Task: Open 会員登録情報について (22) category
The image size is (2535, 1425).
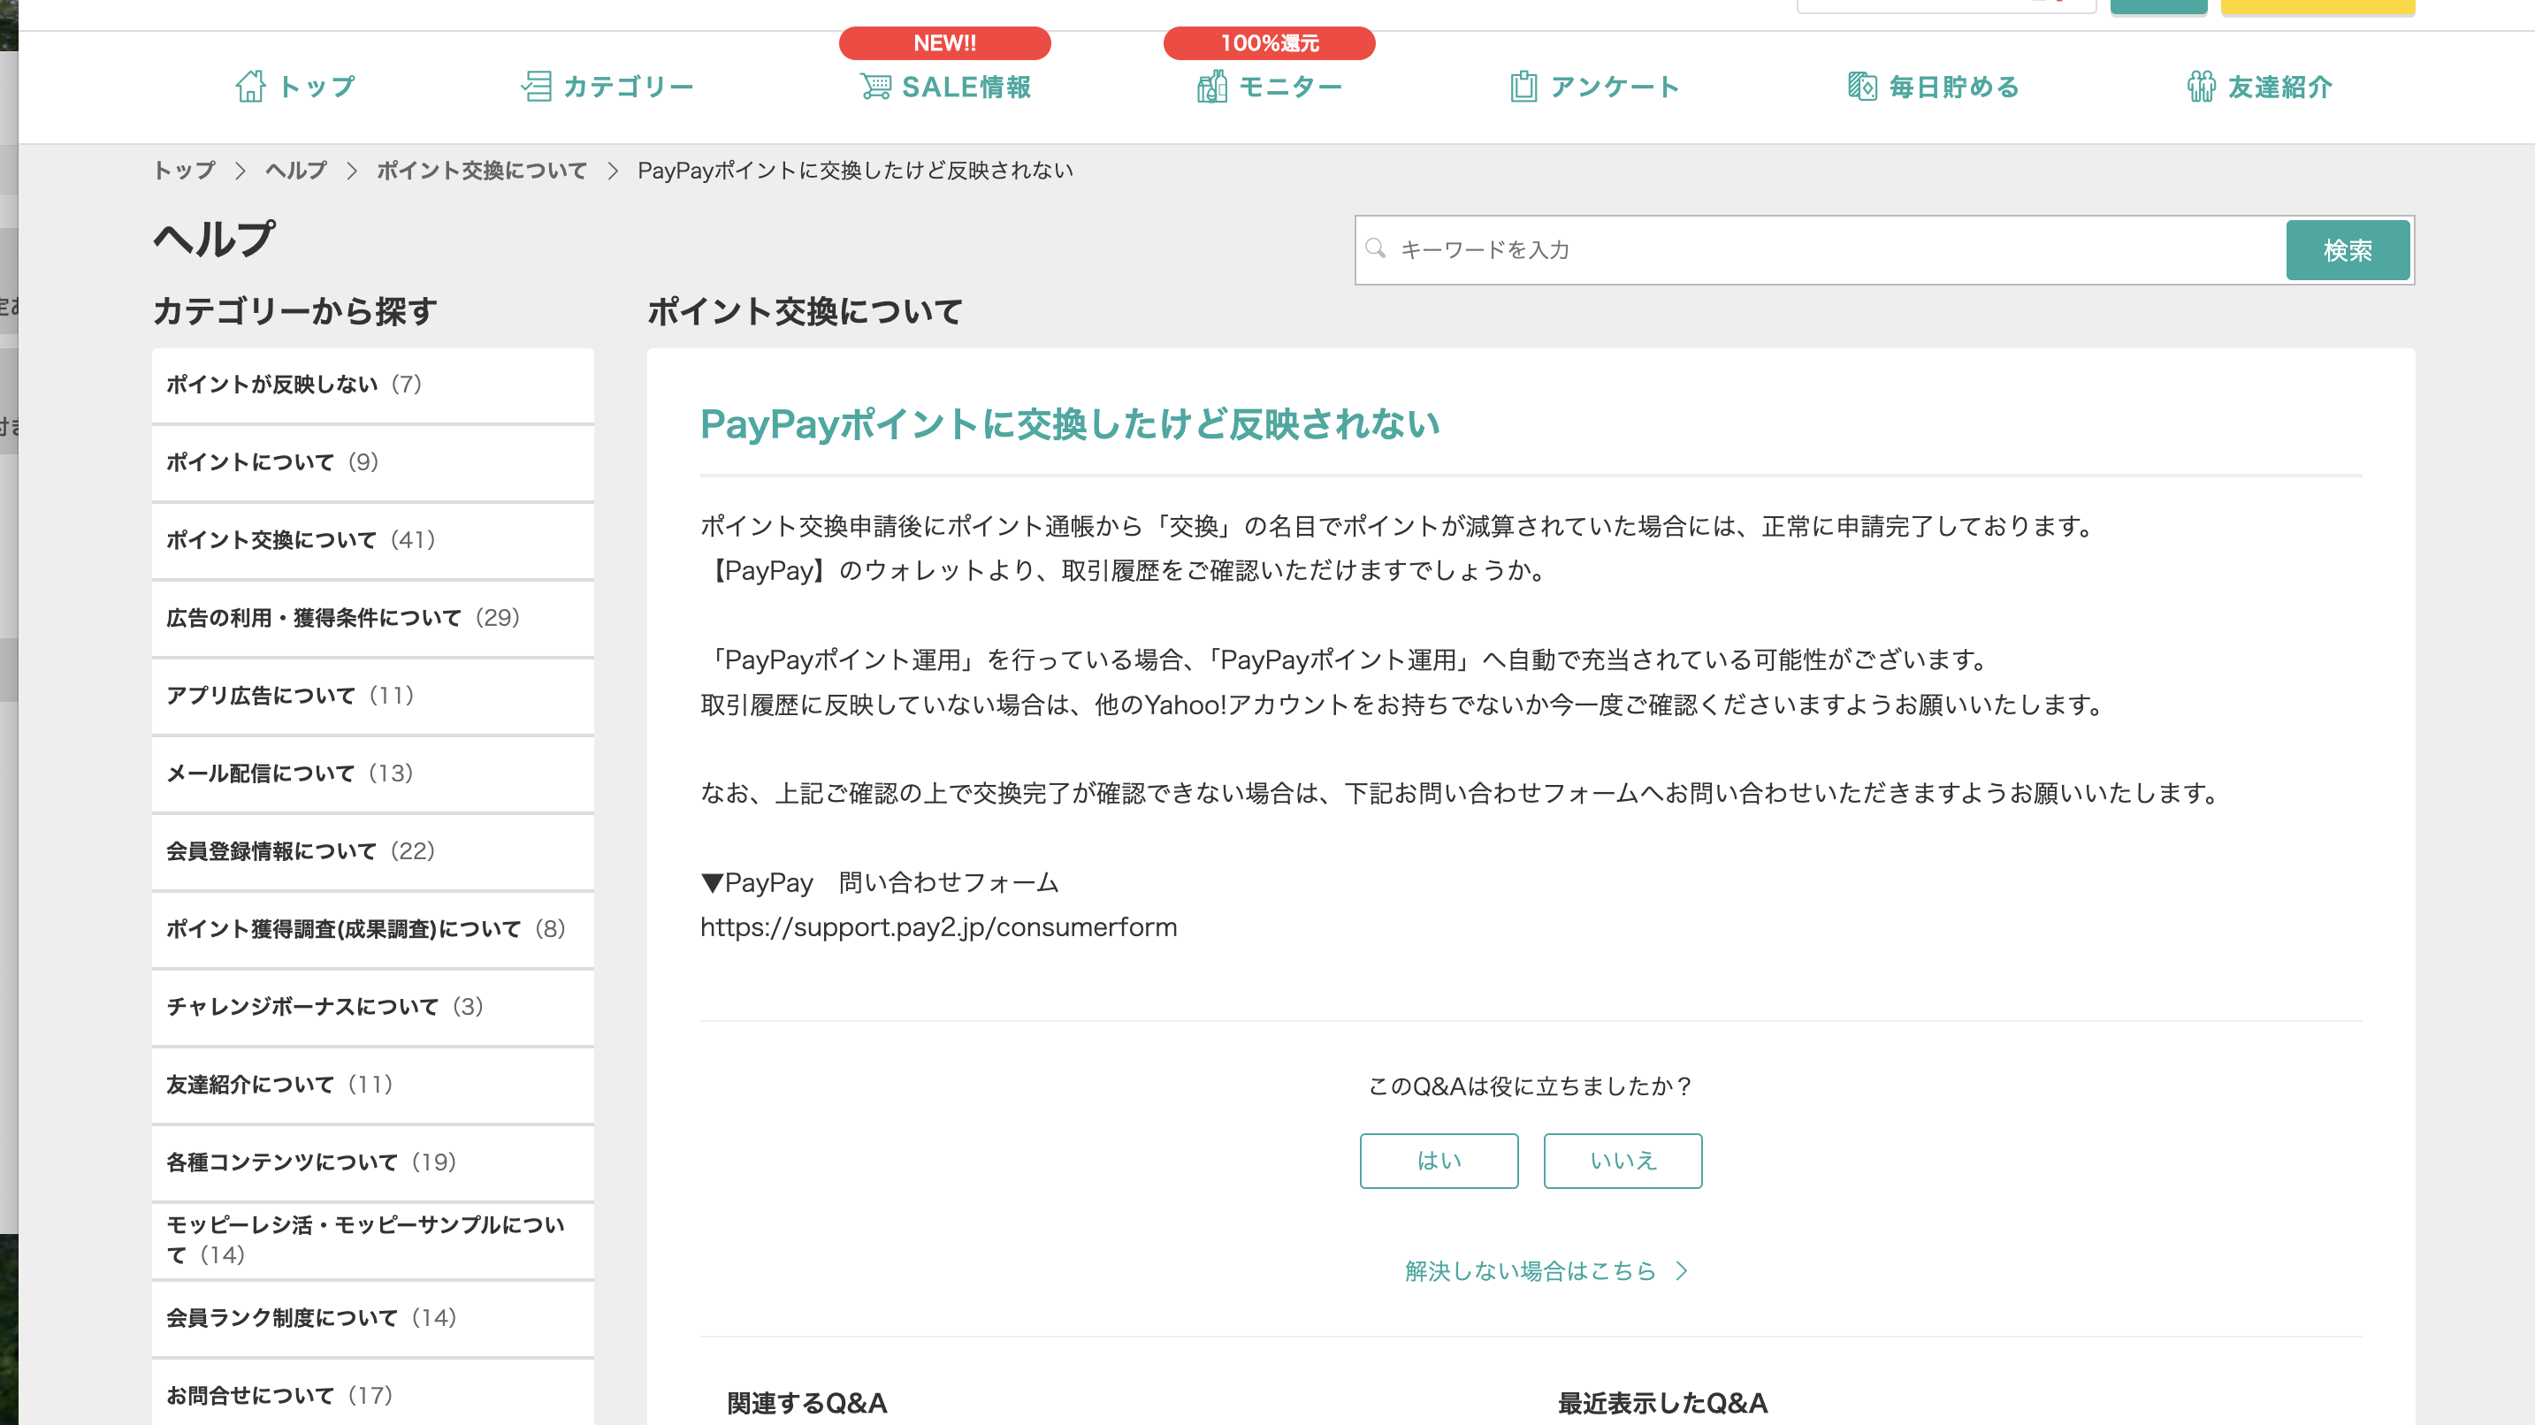Action: (300, 851)
